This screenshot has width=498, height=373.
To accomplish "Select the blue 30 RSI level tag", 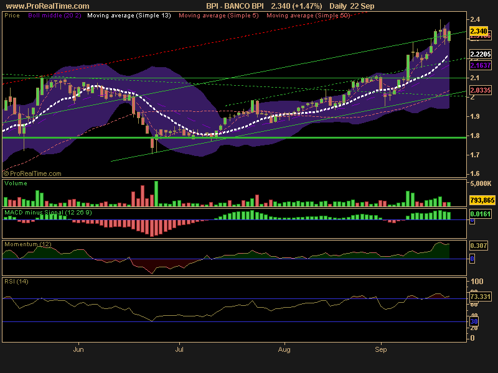I will (x=474, y=321).
